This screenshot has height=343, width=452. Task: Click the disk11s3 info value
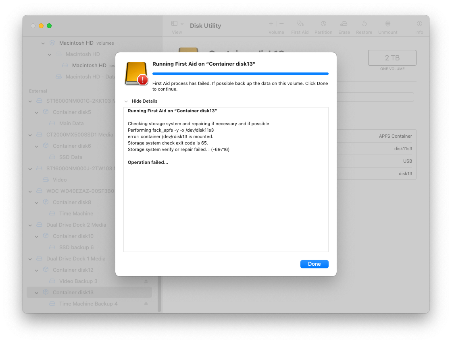point(403,149)
